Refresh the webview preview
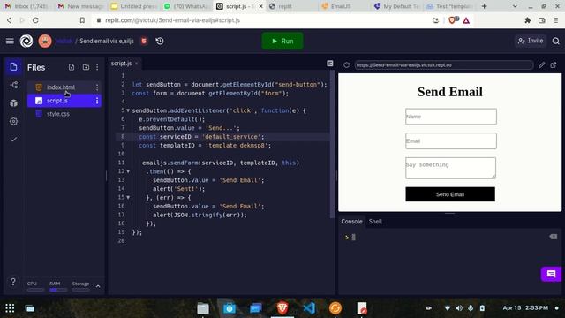This screenshot has height=318, width=565. [x=347, y=65]
